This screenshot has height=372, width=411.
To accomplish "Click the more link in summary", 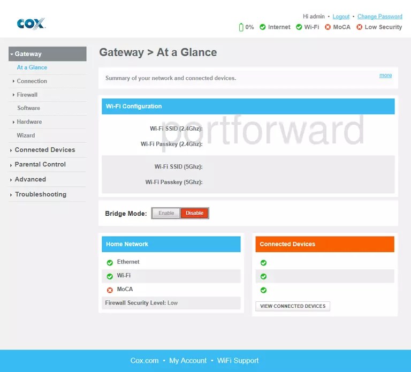I will point(385,75).
